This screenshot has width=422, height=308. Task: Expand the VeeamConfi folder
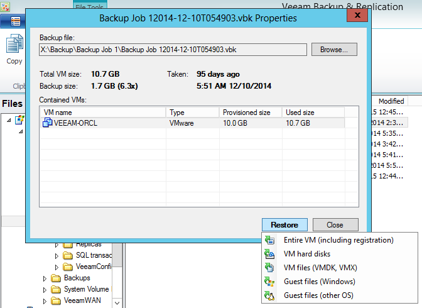(x=57, y=267)
